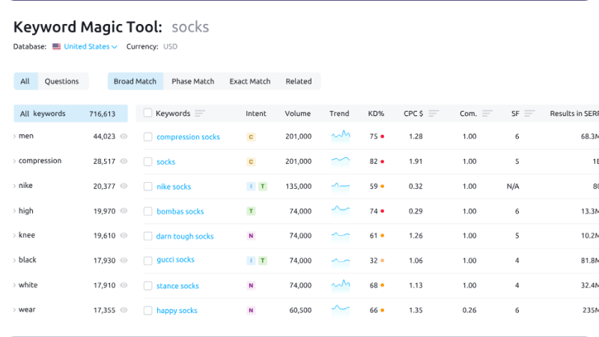Open the trend sparkline for stance socks

(341, 285)
